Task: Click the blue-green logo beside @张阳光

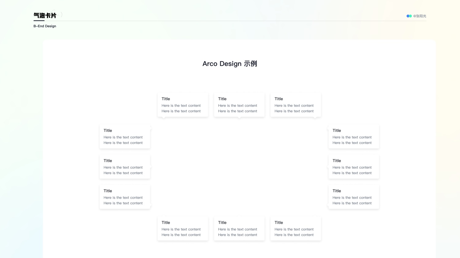Action: point(409,16)
